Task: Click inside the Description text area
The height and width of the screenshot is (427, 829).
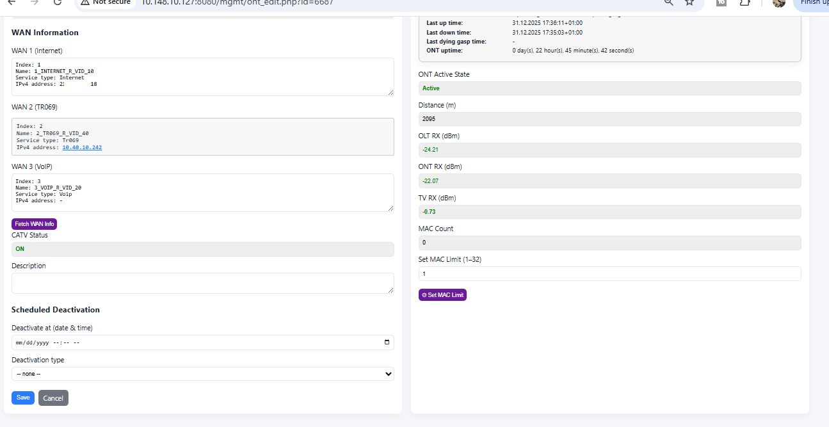Action: (x=202, y=282)
